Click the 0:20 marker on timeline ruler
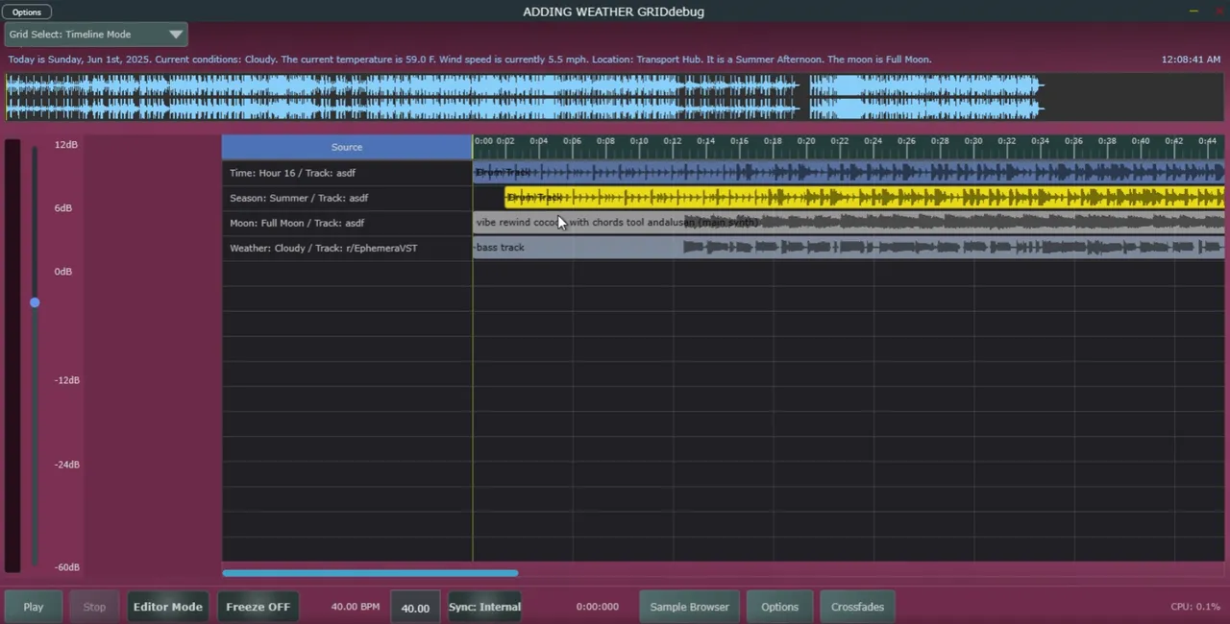This screenshot has width=1230, height=624. point(806,142)
